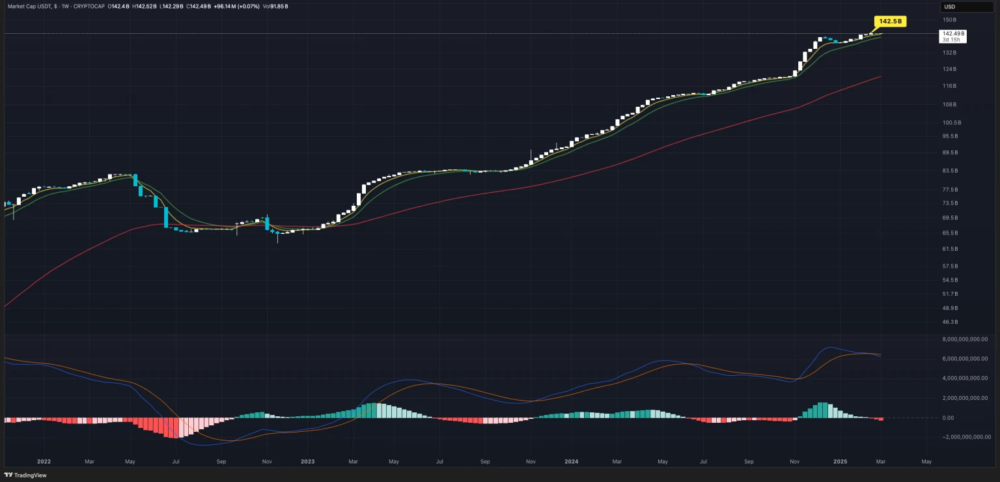Image resolution: width=1000 pixels, height=482 pixels.
Task: Click the 2022 label on time axis
Action: tap(44, 461)
